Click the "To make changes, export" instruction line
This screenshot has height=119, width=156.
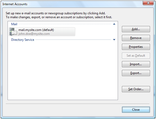pos(59,17)
